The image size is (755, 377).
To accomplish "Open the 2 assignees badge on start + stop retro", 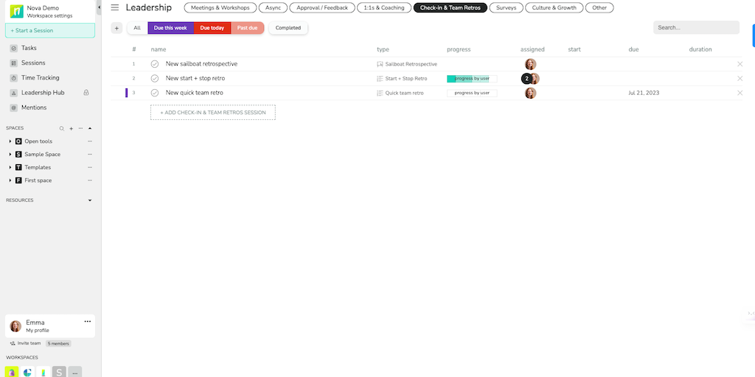I will click(526, 78).
